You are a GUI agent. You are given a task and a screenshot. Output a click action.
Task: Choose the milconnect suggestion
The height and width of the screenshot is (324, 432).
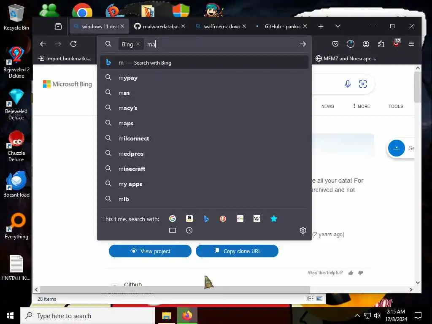click(x=204, y=138)
